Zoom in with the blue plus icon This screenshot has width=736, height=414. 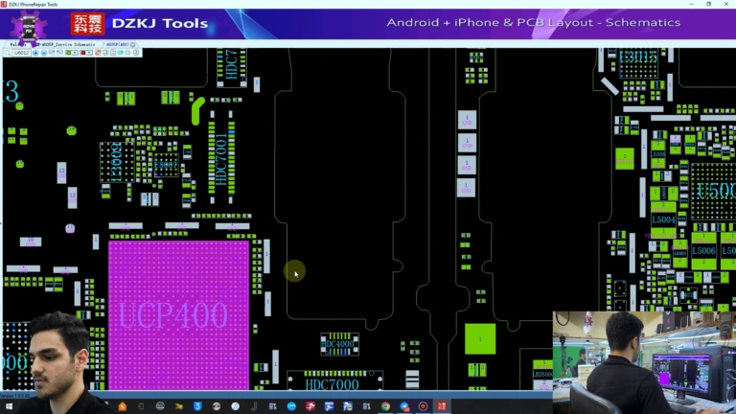tap(35, 53)
